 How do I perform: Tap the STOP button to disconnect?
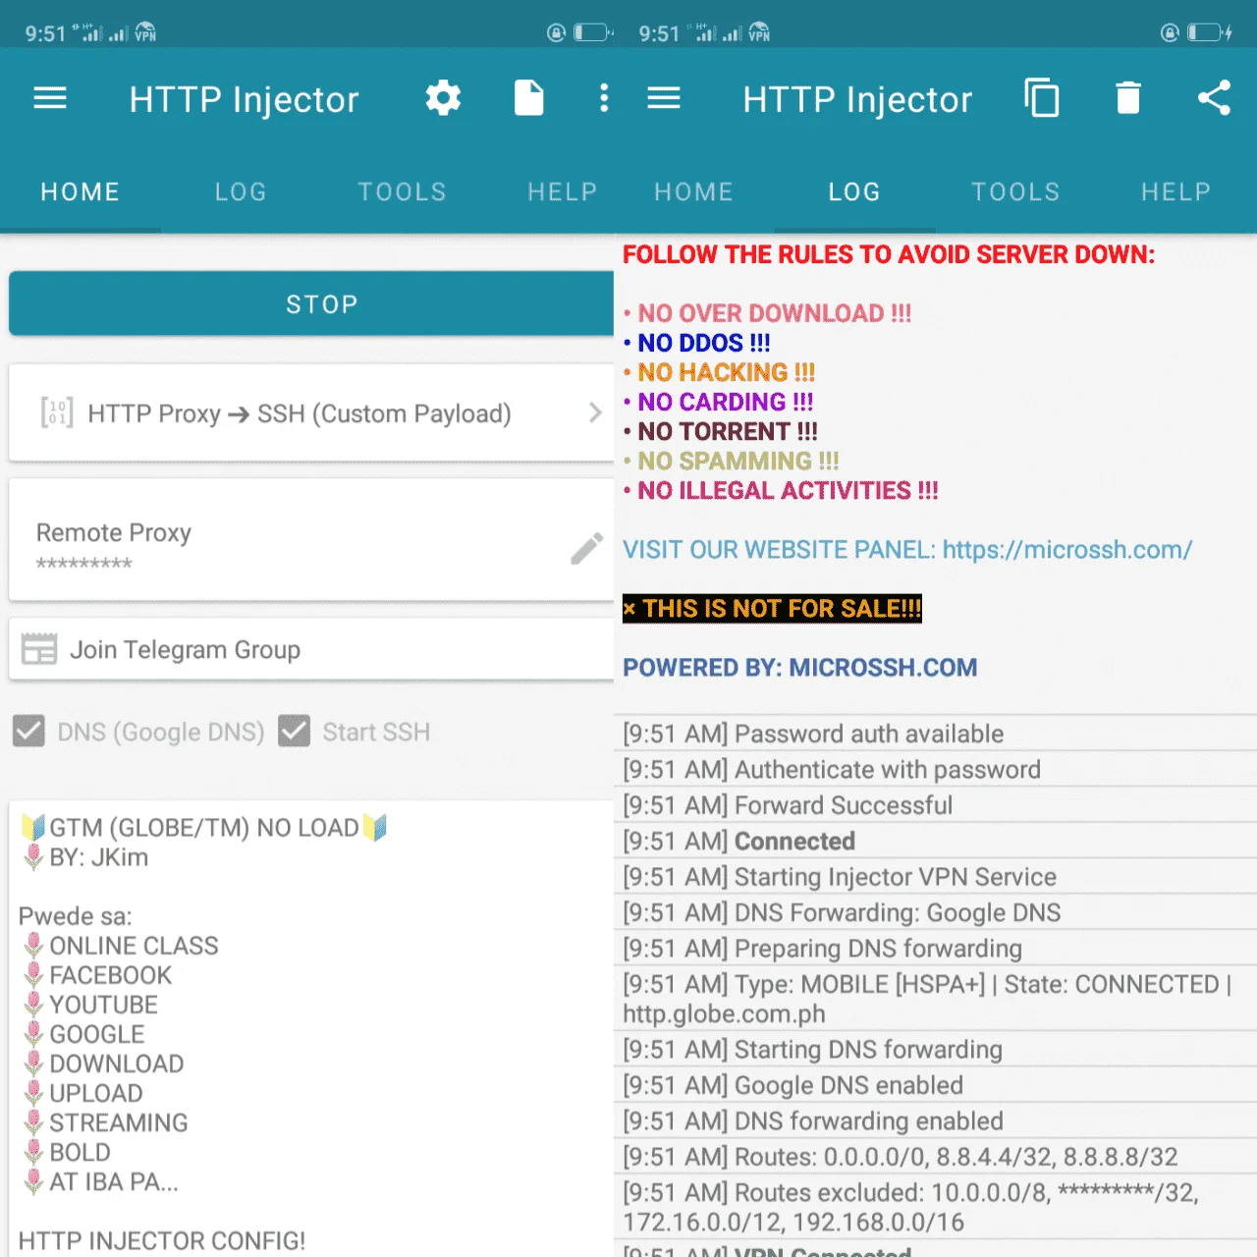[x=311, y=303]
